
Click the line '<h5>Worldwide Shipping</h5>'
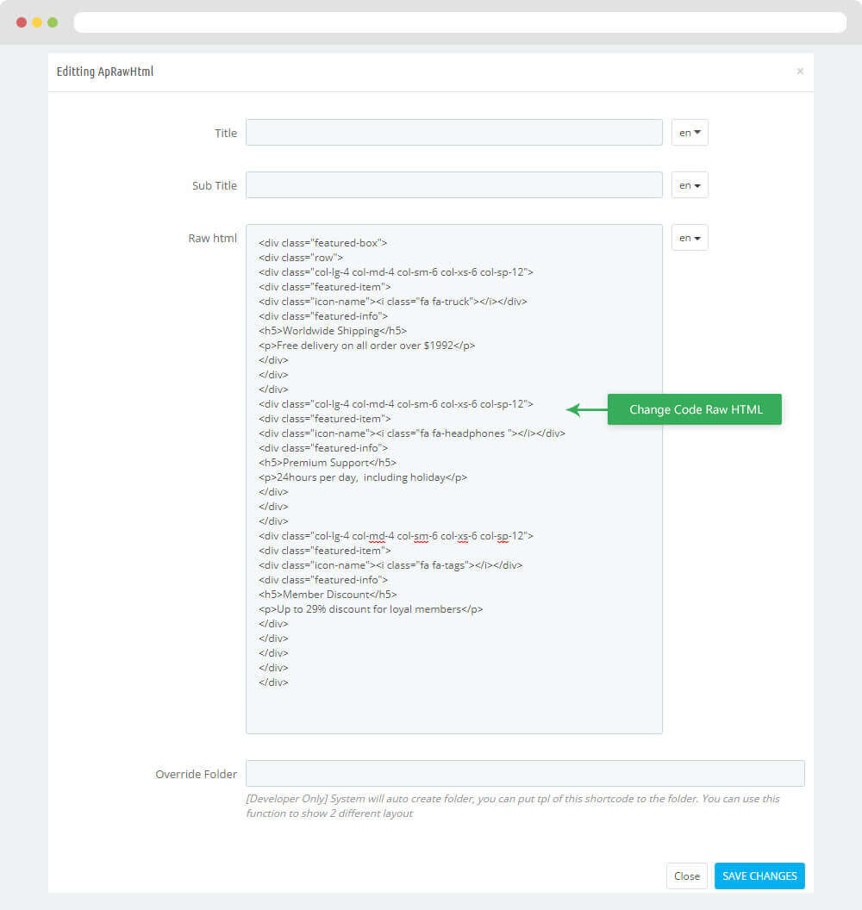pyautogui.click(x=333, y=331)
